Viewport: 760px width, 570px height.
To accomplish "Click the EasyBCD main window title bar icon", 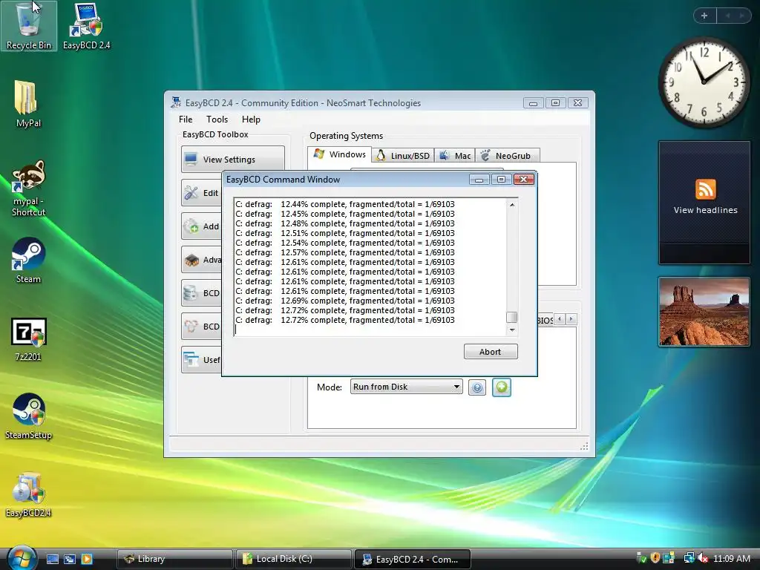I will tap(176, 102).
